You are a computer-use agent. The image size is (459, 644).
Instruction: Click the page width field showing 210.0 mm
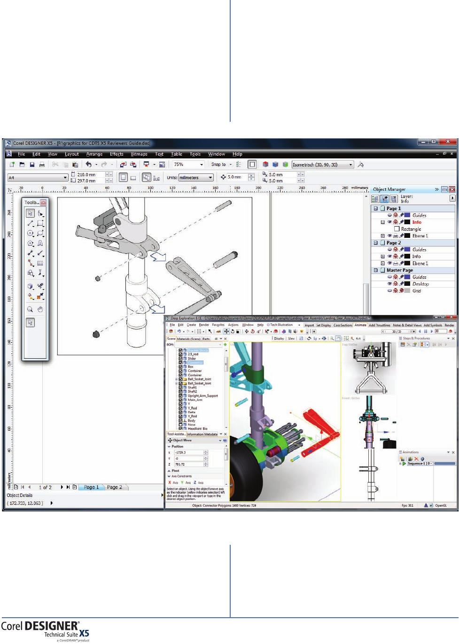click(x=90, y=174)
